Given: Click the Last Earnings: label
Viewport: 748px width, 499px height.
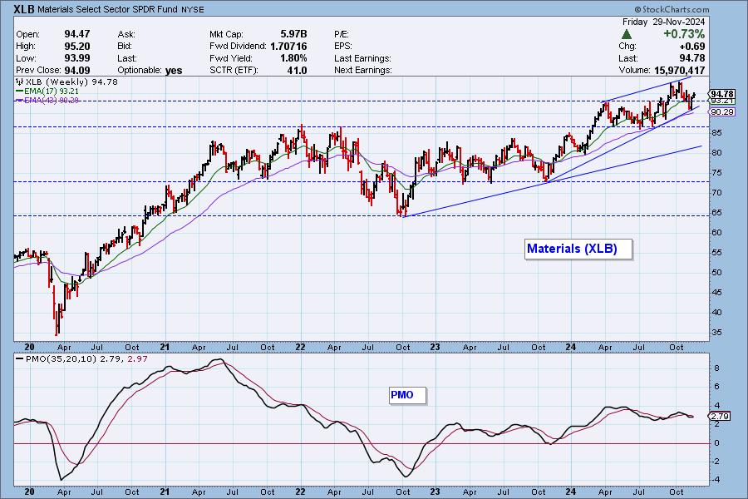Looking at the screenshot, I should 362,58.
